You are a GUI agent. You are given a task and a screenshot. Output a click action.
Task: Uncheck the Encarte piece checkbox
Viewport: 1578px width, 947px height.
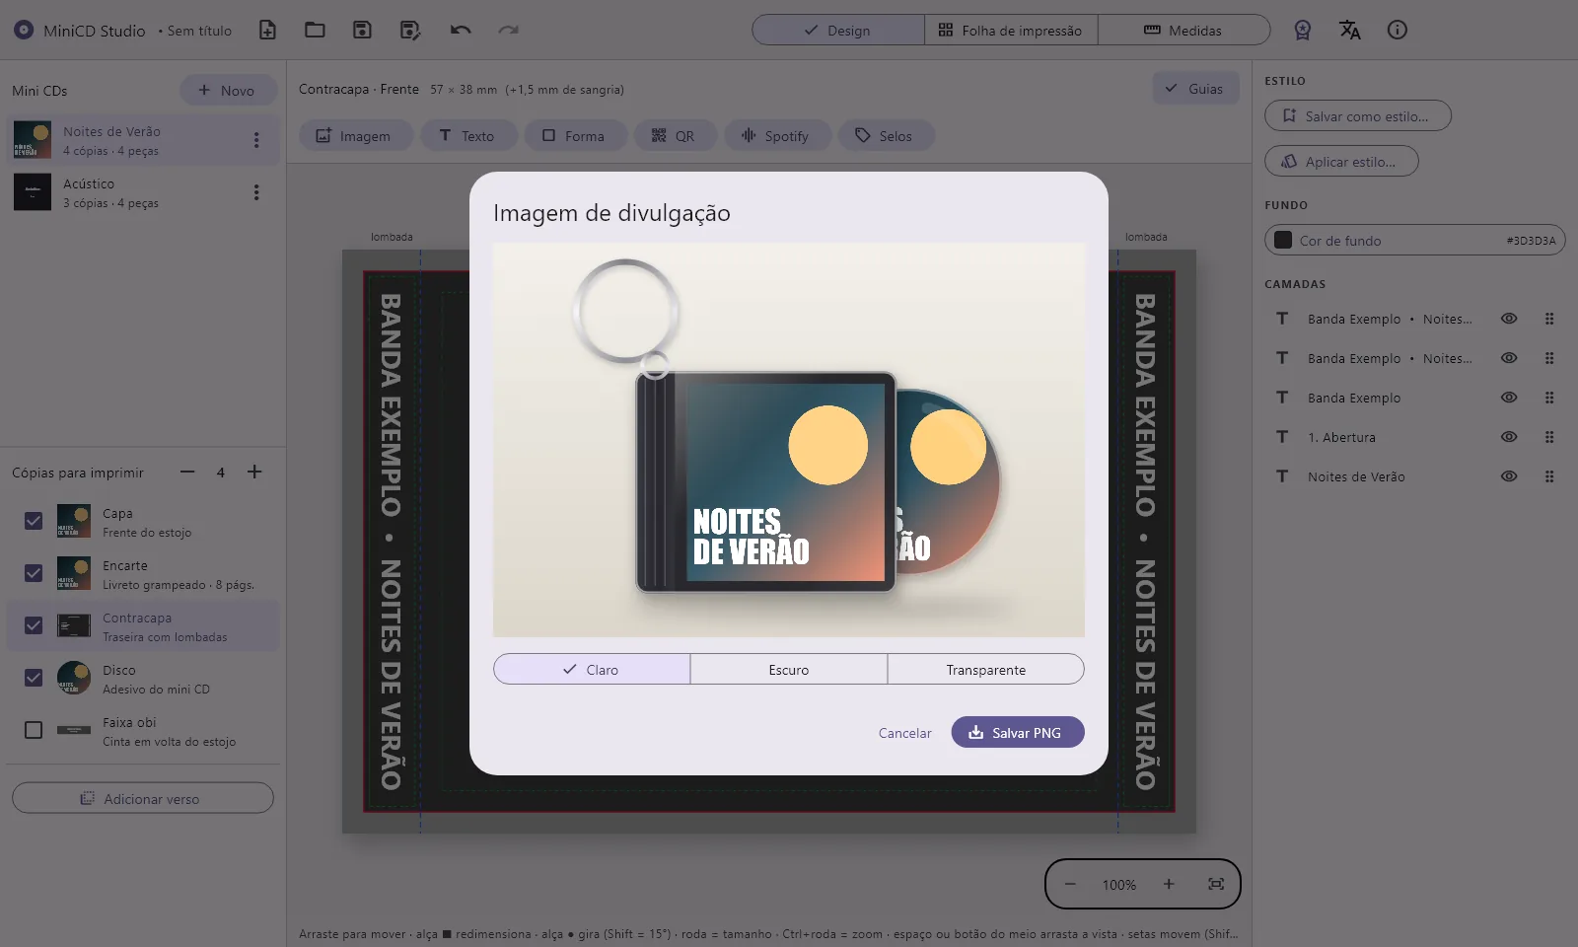34,573
